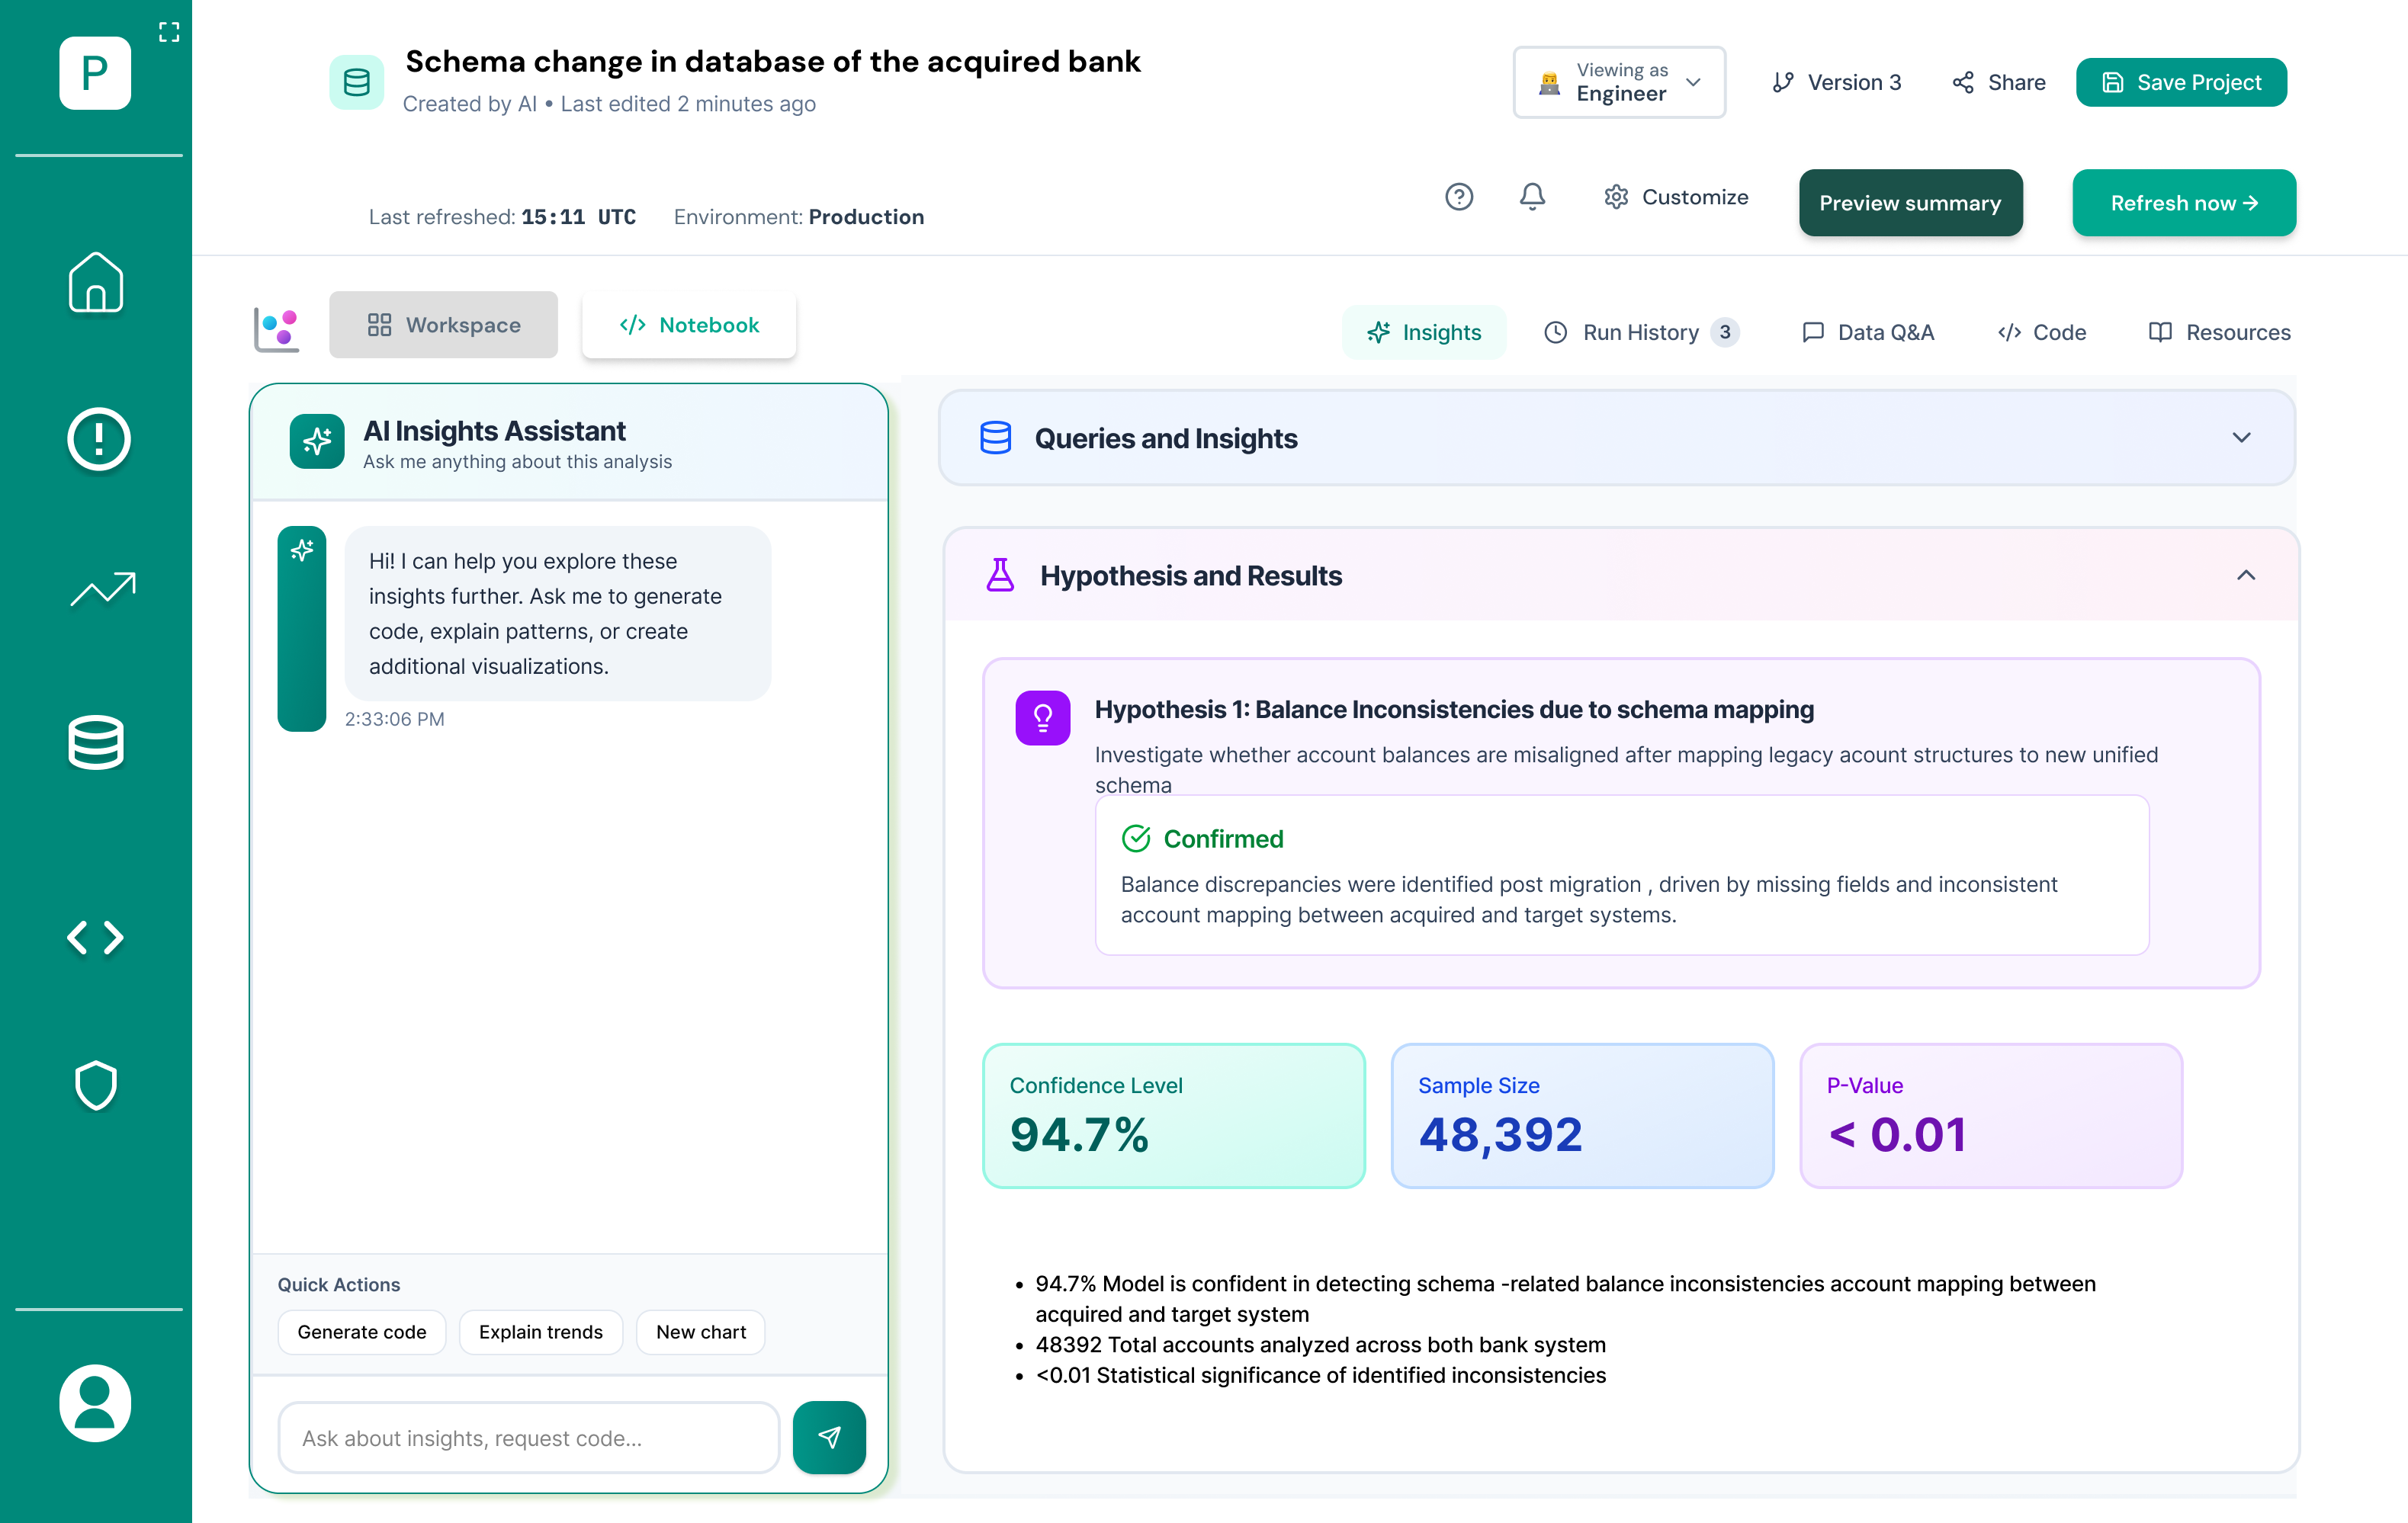Click the Hypothesis flask icon
The height and width of the screenshot is (1523, 2408).
tap(1000, 575)
